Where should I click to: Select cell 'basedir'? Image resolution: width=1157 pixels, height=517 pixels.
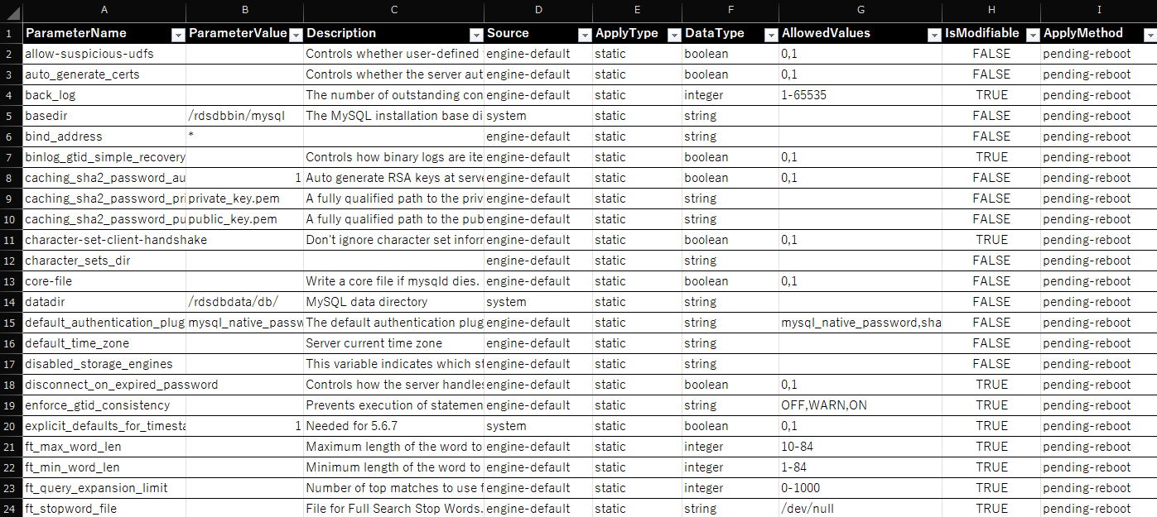click(104, 116)
